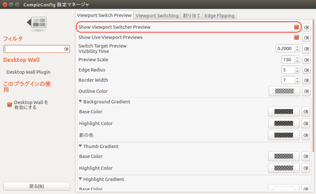Click the Preview Scale value field
Screen dimensions: 316x194
pos(288,60)
